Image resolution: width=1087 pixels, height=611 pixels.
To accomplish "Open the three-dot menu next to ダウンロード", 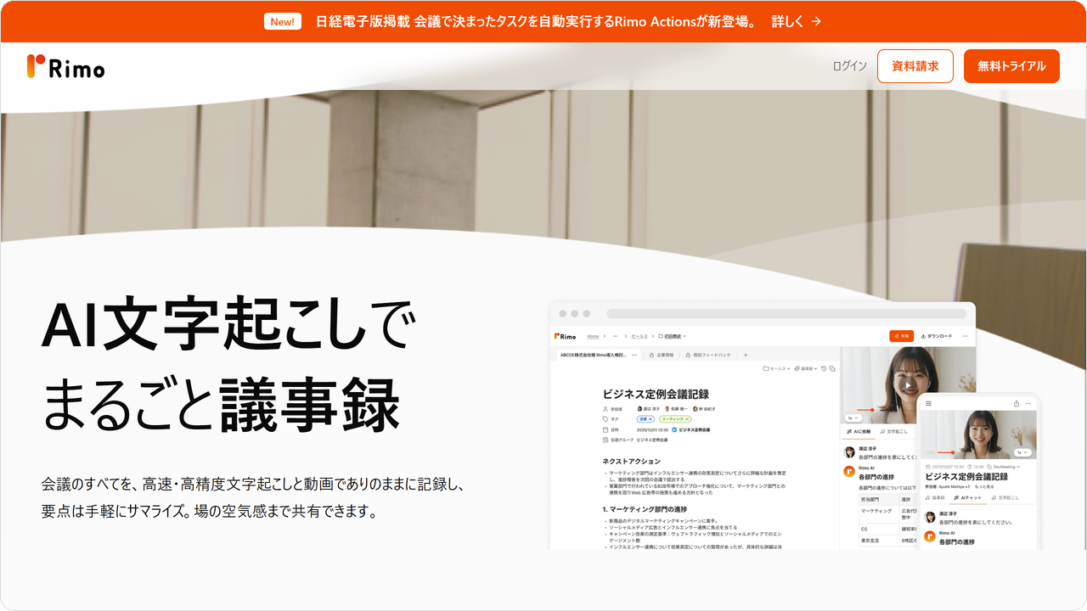I will [965, 336].
